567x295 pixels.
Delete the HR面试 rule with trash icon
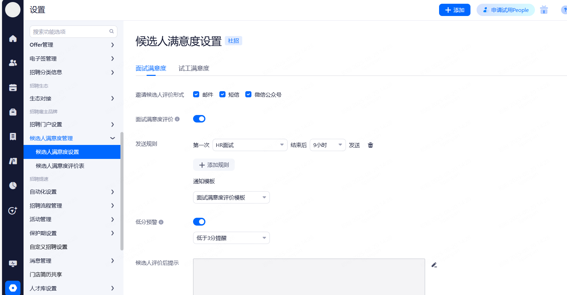[370, 145]
